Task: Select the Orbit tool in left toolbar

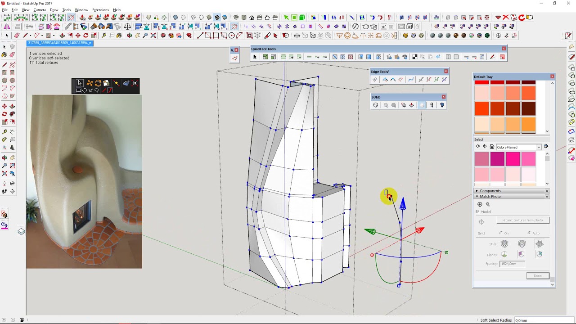Action: (x=4, y=157)
